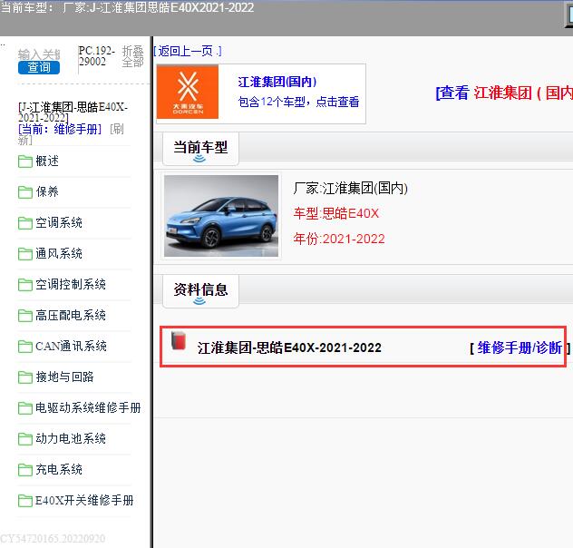
Task: Click the red book icon beside 江淮集团-思皓E40X
Action: (179, 342)
